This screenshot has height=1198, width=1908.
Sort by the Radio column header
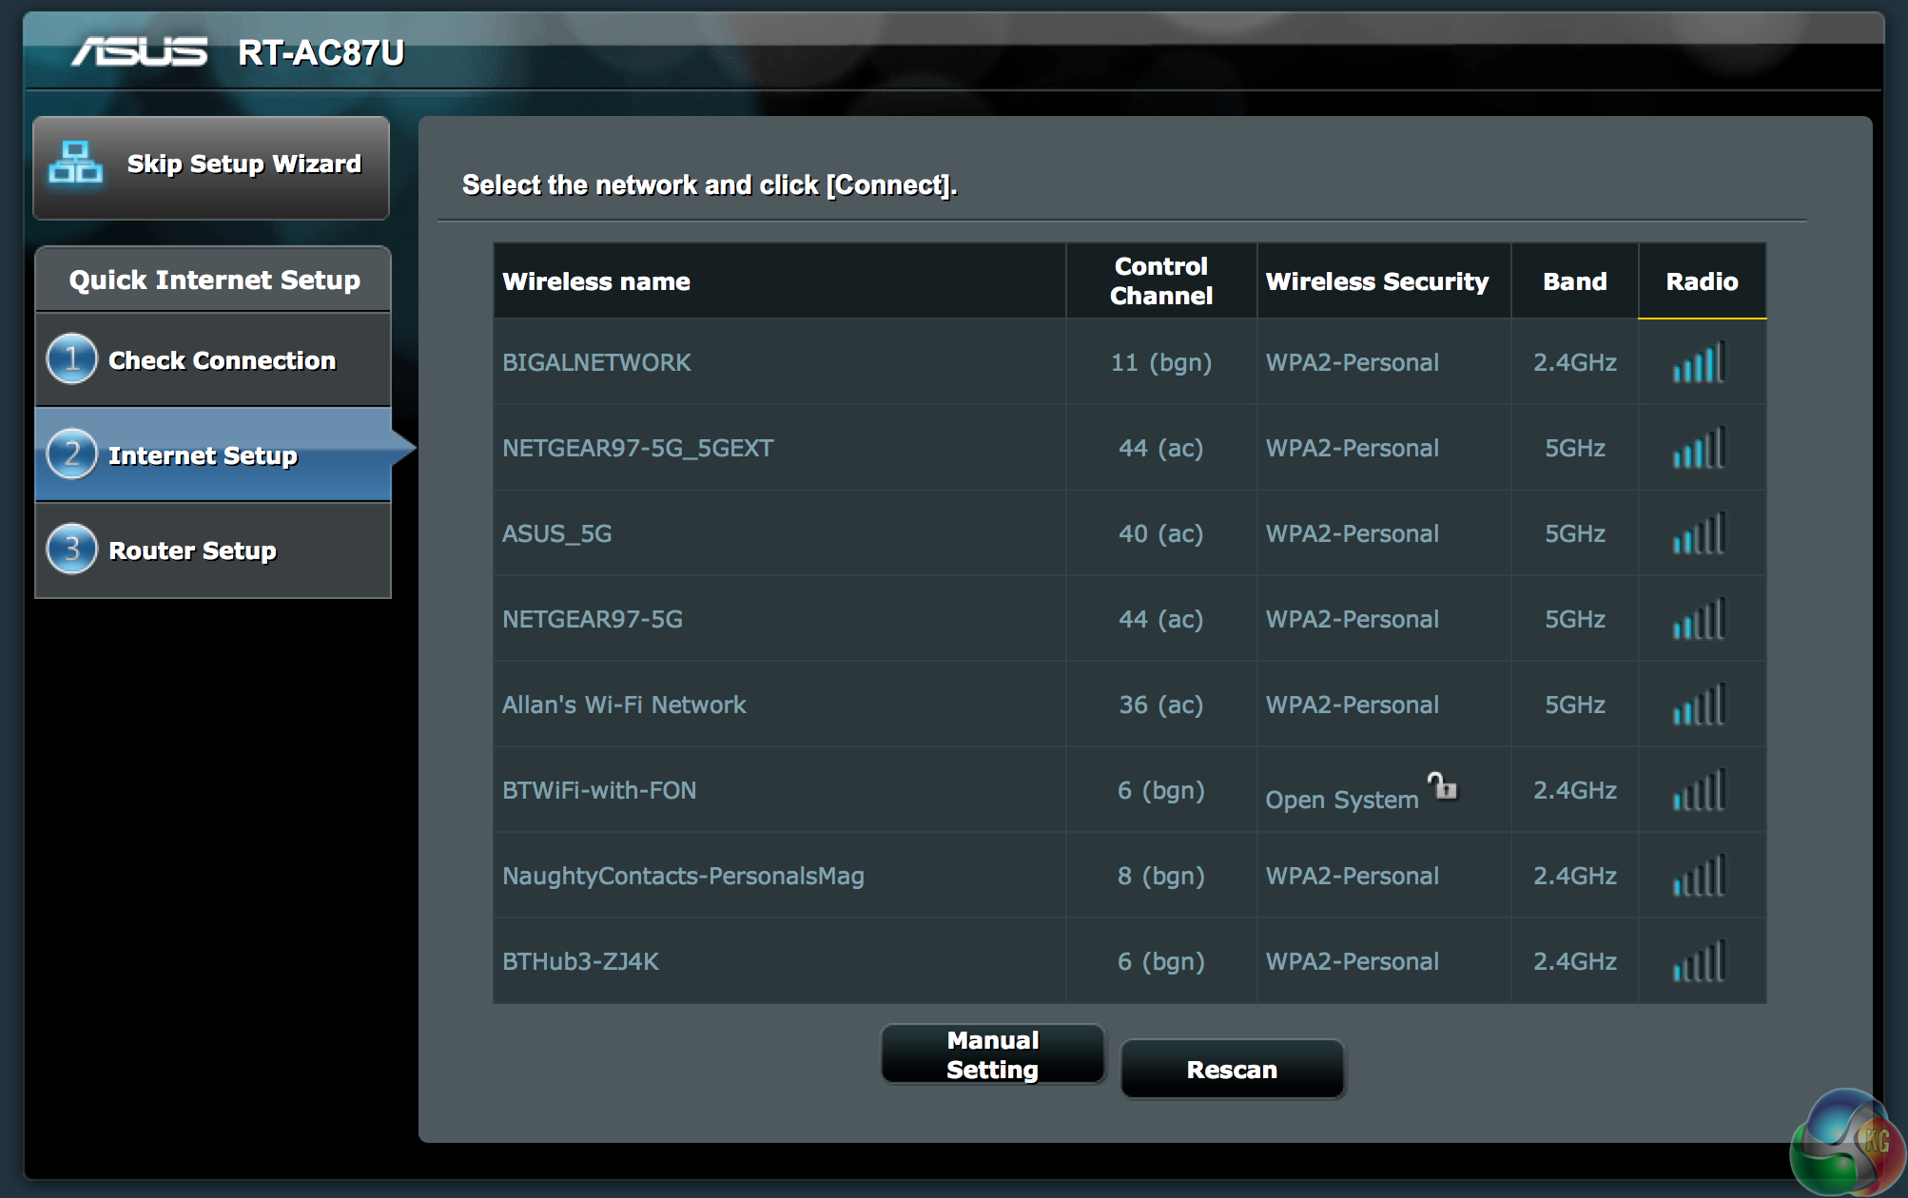point(1701,281)
